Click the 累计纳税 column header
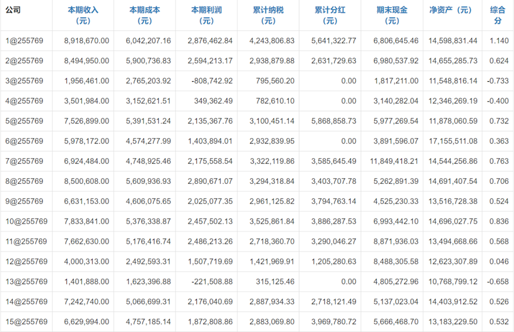 pyautogui.click(x=268, y=15)
